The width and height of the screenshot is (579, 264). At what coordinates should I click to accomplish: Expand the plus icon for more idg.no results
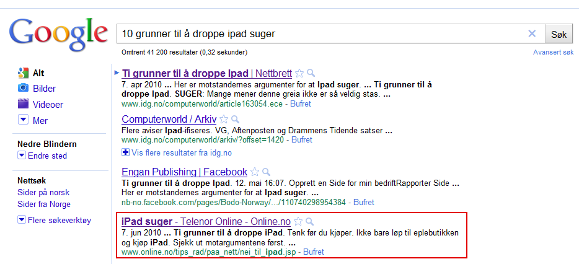[126, 152]
